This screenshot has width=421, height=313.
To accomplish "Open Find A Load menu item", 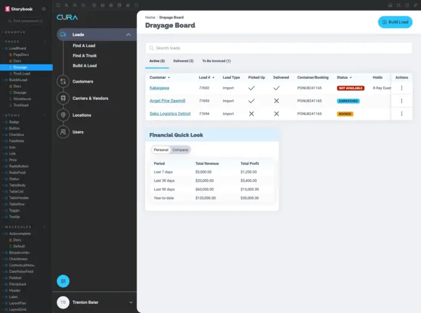I will click(84, 46).
